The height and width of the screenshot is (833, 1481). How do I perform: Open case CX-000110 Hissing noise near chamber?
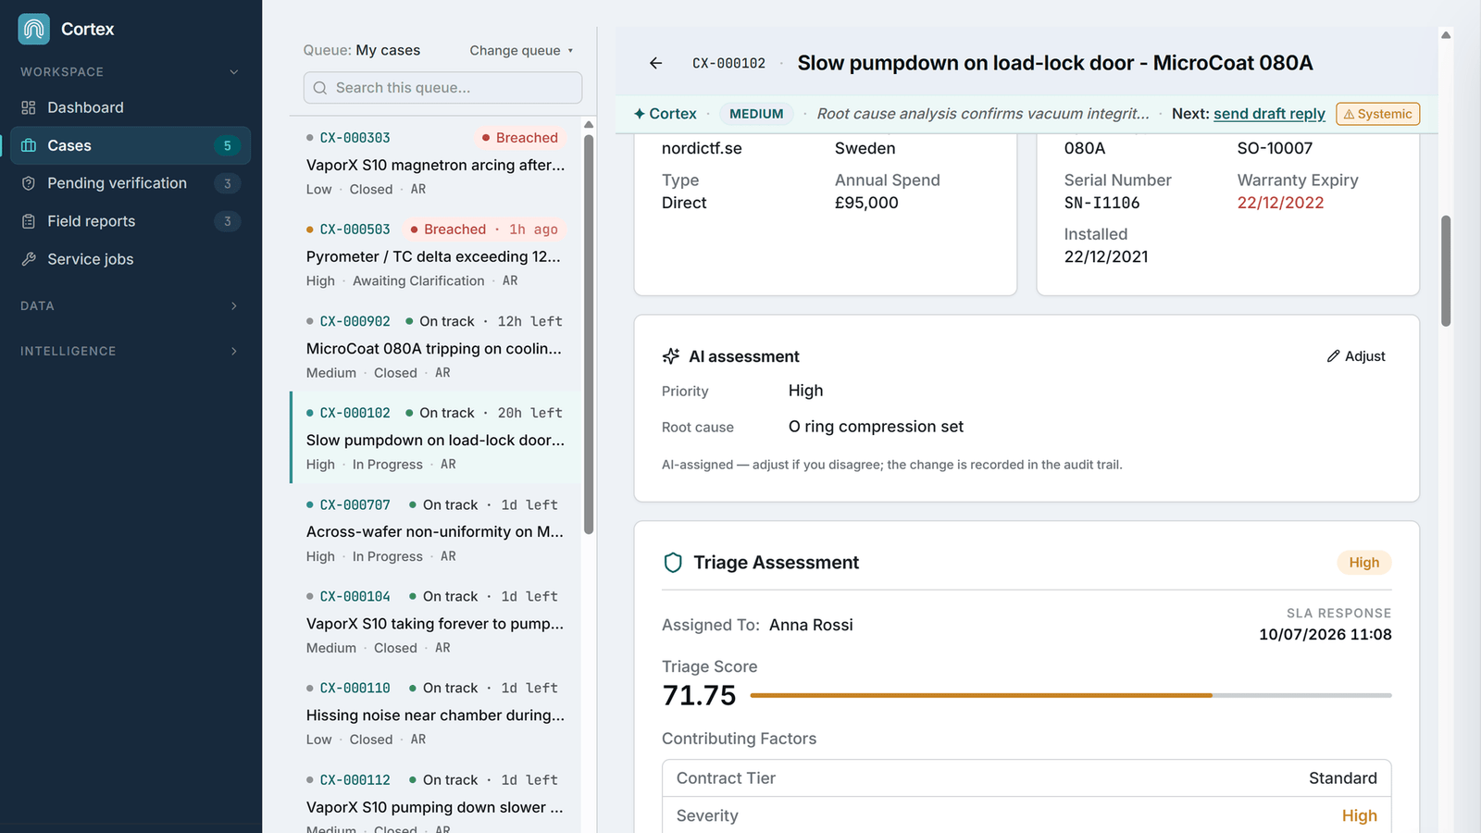click(435, 712)
